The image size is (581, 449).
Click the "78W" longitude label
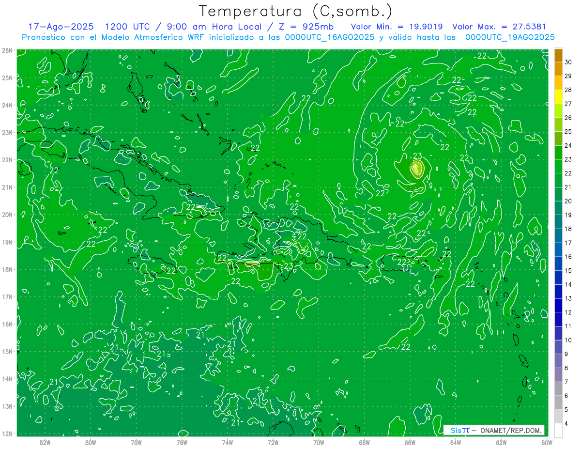[136, 442]
